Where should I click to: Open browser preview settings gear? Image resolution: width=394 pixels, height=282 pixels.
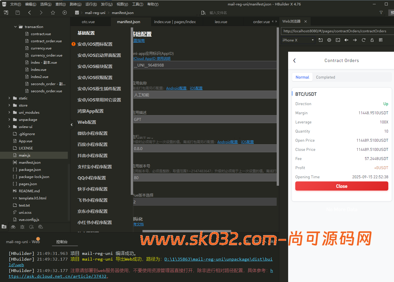[329, 40]
